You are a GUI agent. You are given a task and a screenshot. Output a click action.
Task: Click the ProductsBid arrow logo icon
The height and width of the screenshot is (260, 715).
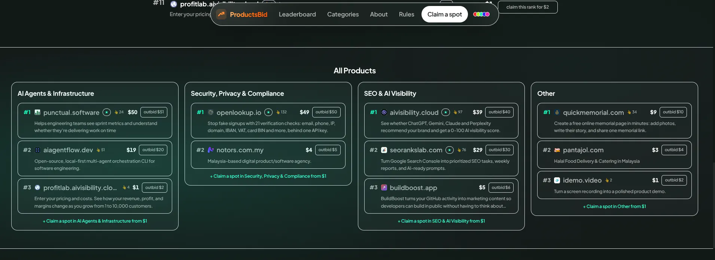point(221,14)
